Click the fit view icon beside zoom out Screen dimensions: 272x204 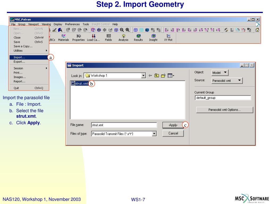(x=116, y=30)
